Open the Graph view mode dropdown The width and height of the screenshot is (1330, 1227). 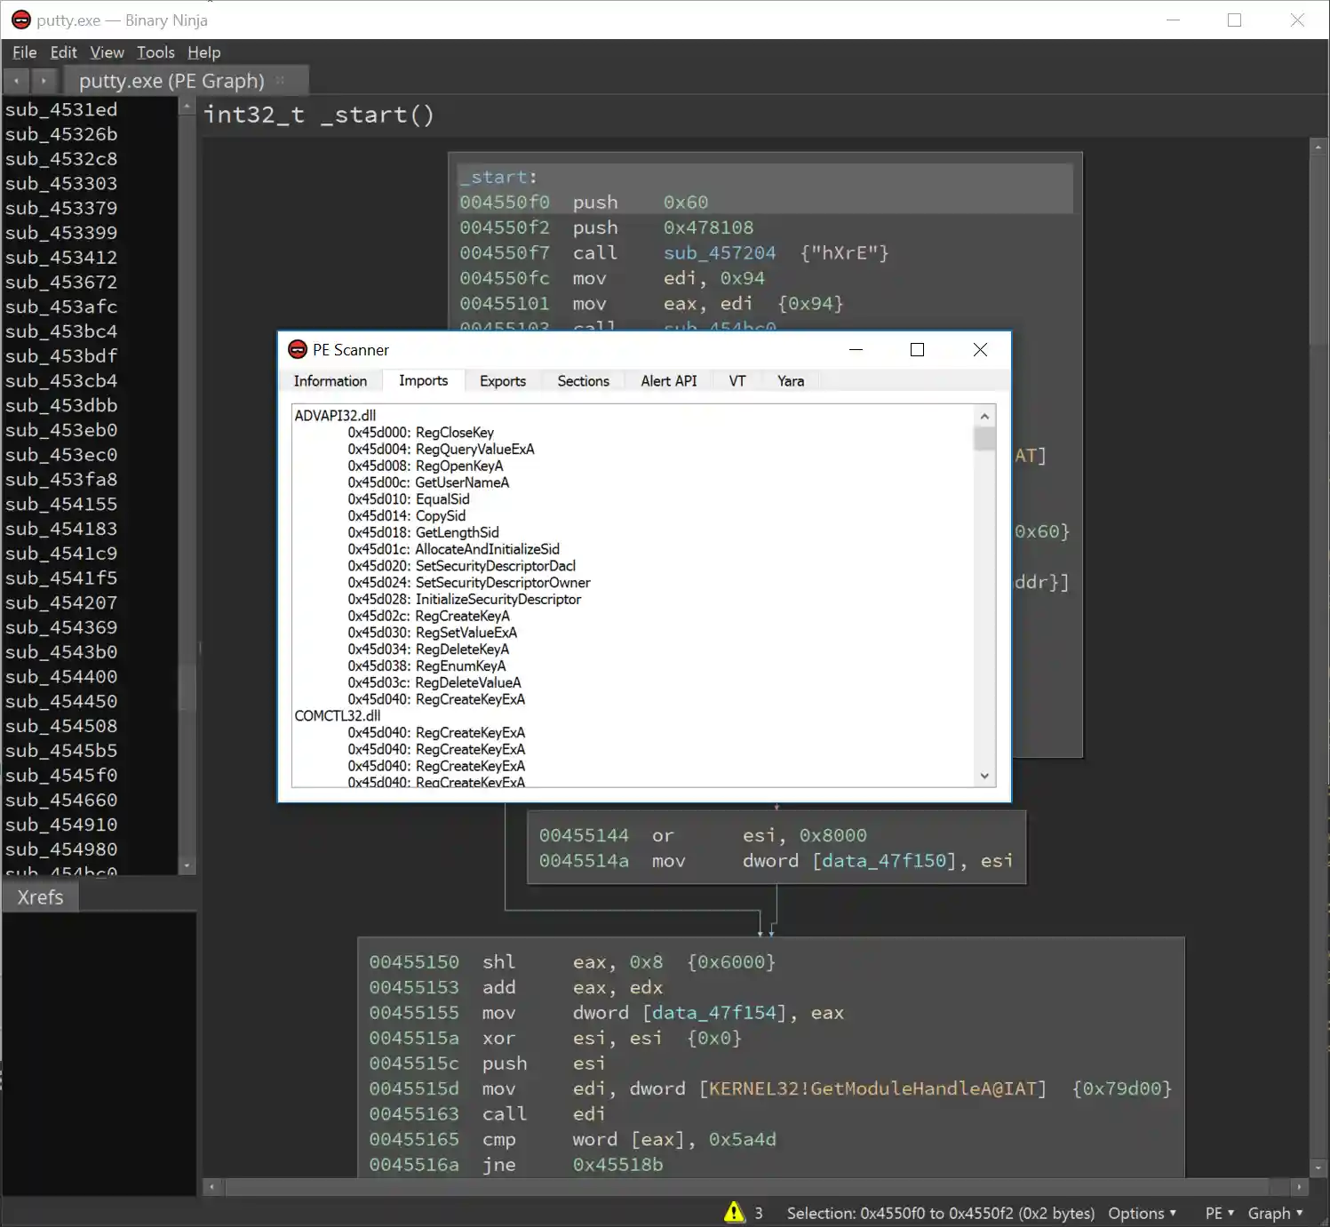[1275, 1213]
